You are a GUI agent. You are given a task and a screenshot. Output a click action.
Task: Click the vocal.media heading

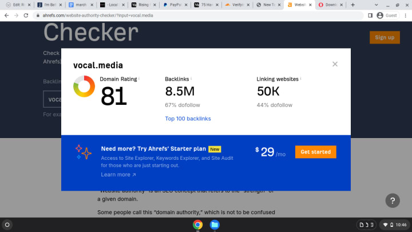[98, 65]
